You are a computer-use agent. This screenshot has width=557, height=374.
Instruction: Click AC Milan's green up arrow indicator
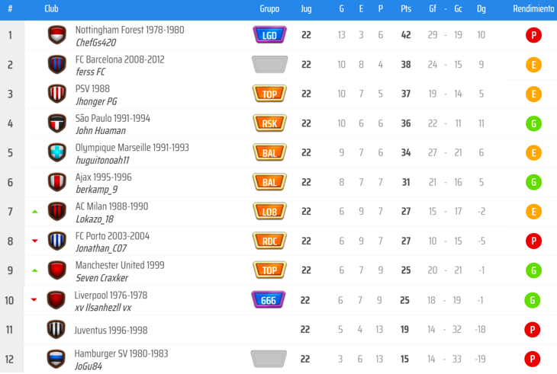pyautogui.click(x=34, y=211)
